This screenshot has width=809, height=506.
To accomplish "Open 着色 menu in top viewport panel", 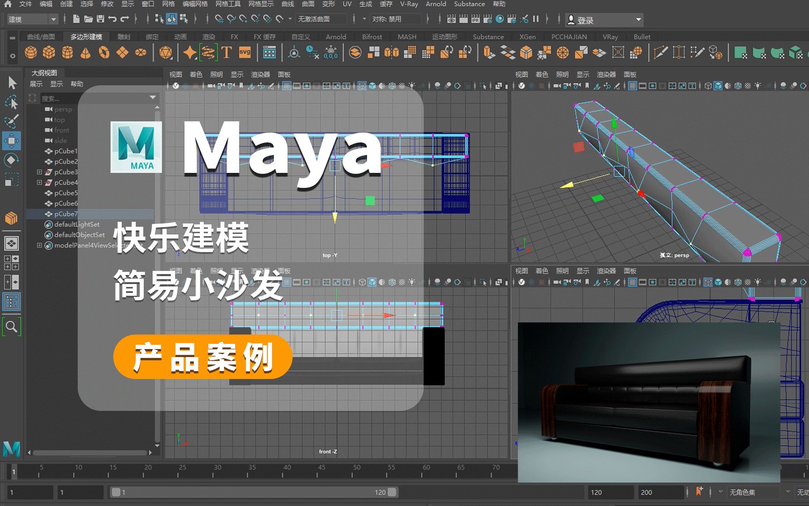I will tap(196, 74).
